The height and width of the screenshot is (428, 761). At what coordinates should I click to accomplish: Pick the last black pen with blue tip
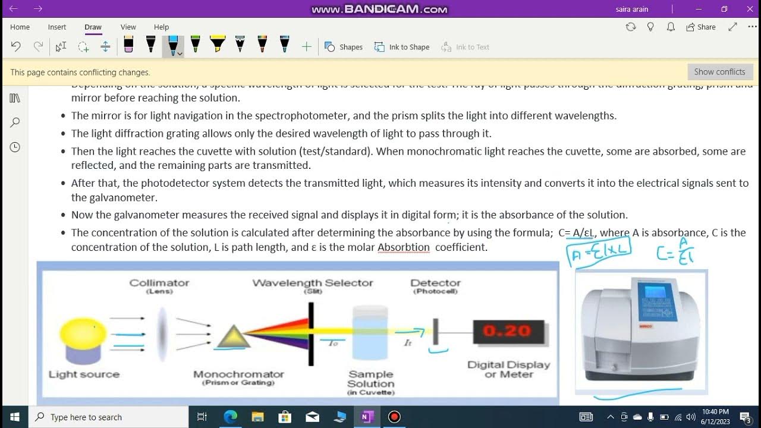coord(284,45)
